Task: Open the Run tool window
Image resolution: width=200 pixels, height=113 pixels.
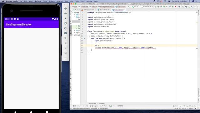Action: 112,106
